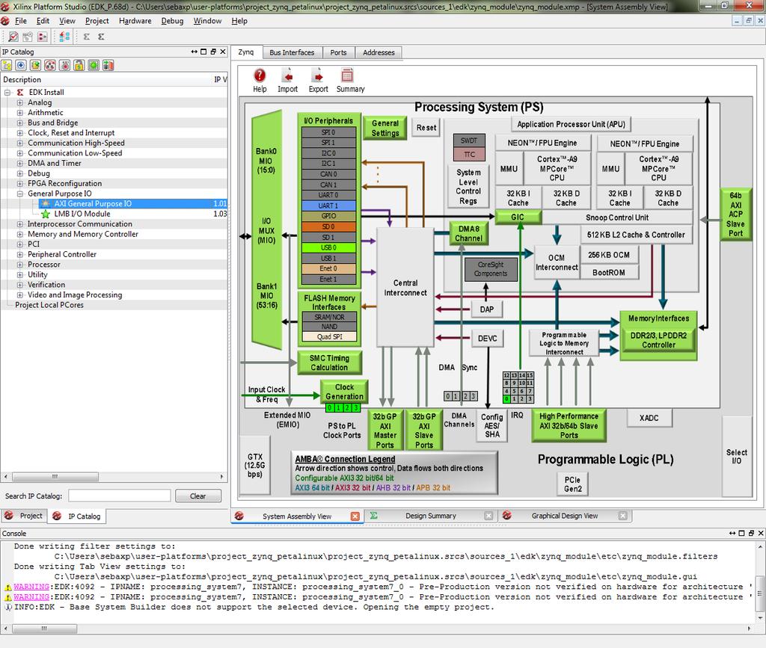Switch to the Graphical Design View tab

tap(564, 516)
